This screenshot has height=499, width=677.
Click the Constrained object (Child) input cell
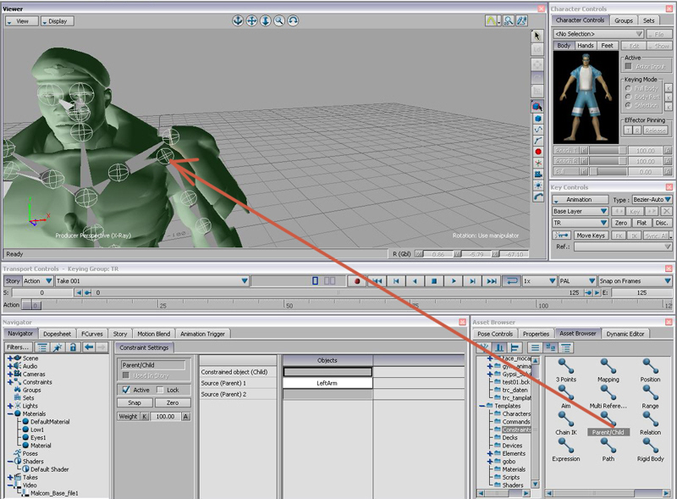tap(327, 371)
